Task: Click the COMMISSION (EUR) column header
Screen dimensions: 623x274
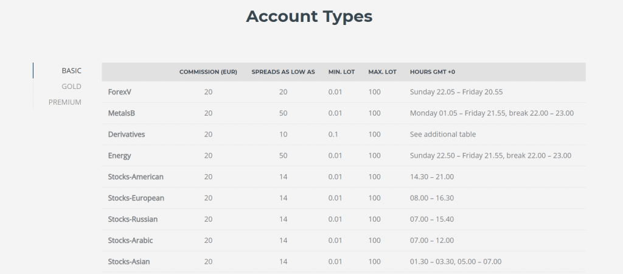Action: point(208,72)
